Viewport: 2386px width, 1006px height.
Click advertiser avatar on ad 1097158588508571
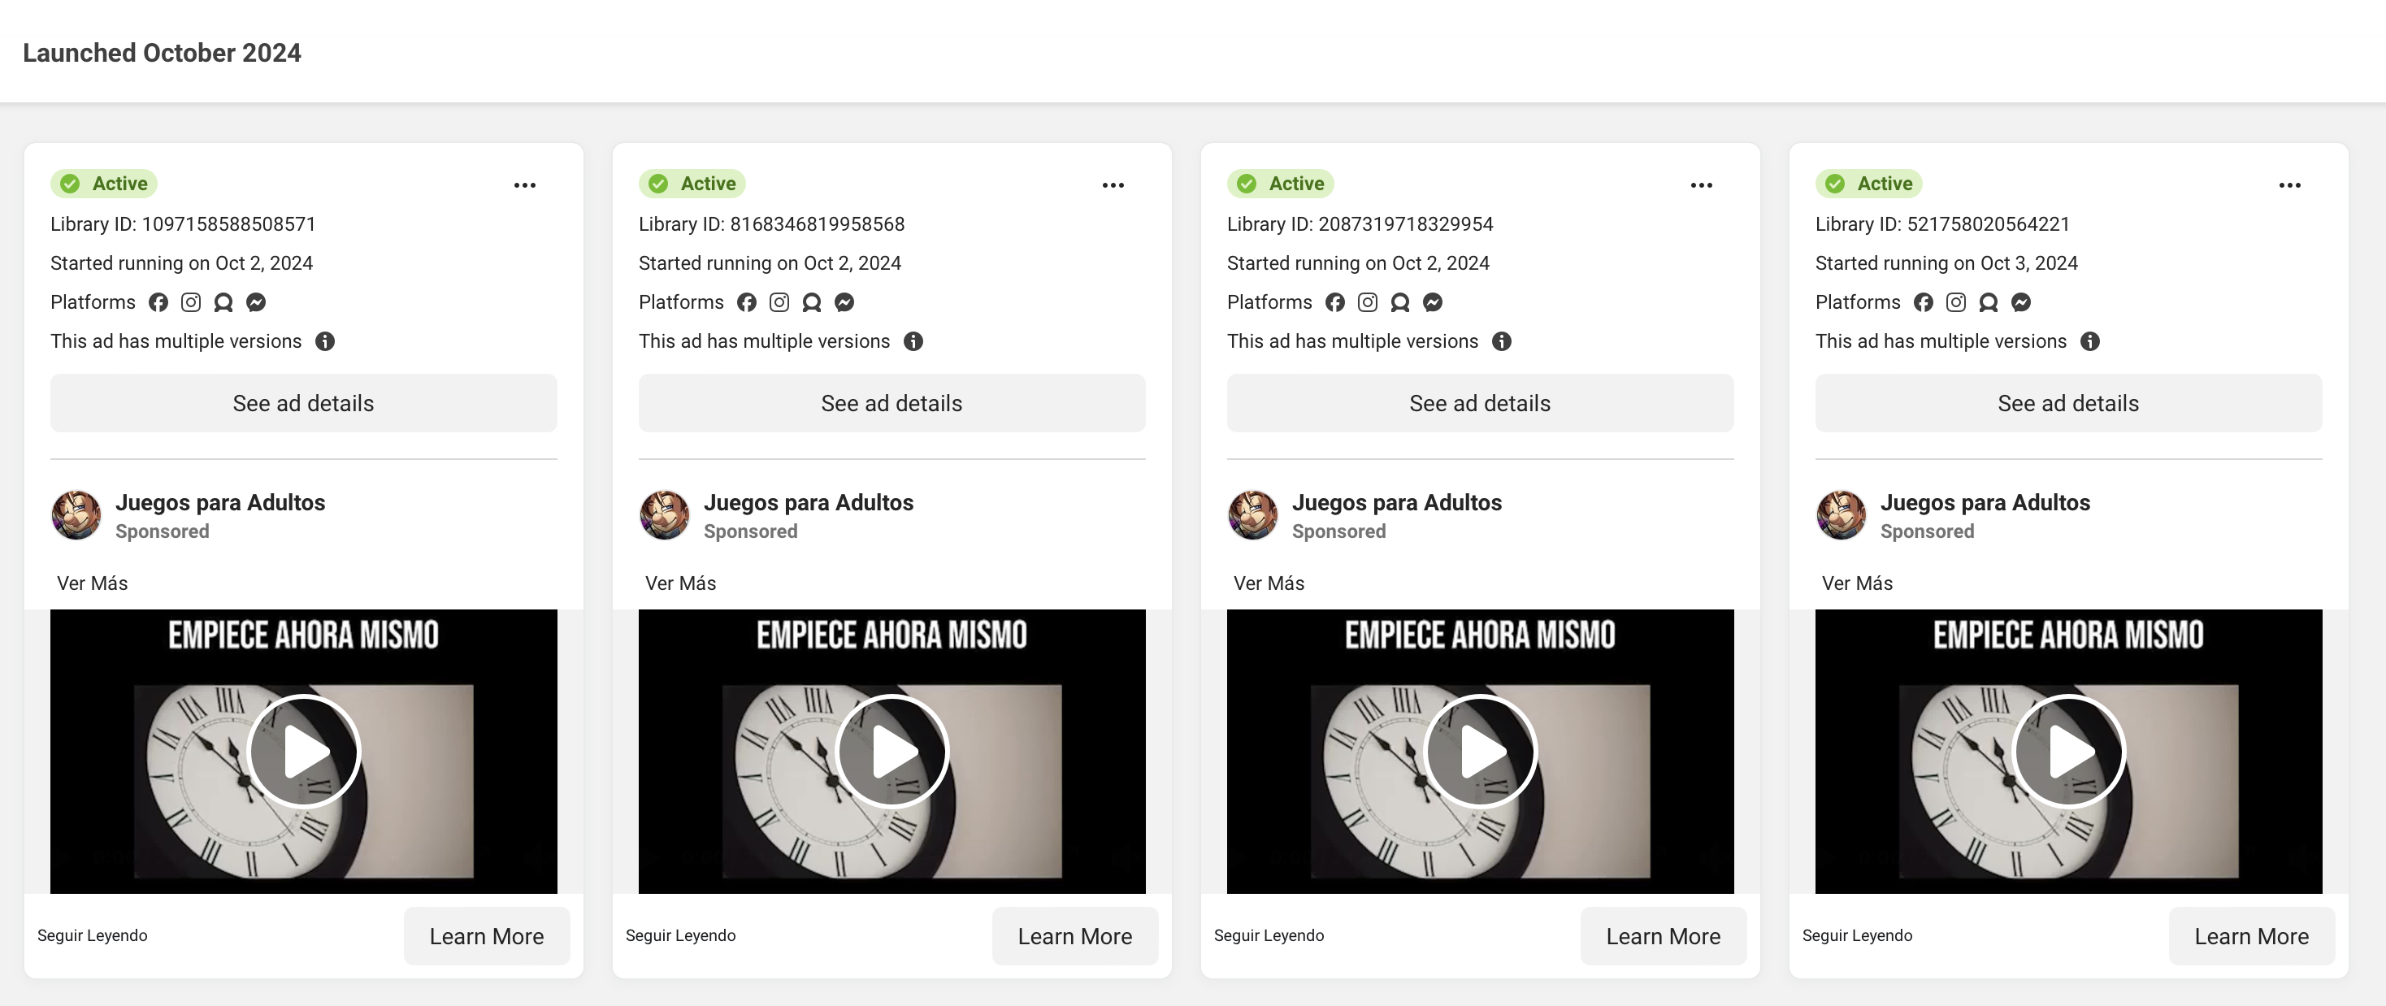pos(76,515)
